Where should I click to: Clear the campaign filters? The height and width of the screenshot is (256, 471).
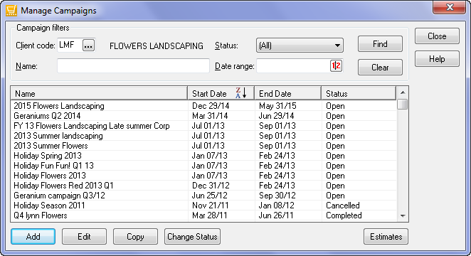[380, 68]
